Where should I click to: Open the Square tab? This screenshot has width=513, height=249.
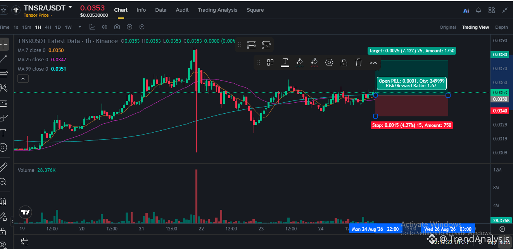(255, 10)
